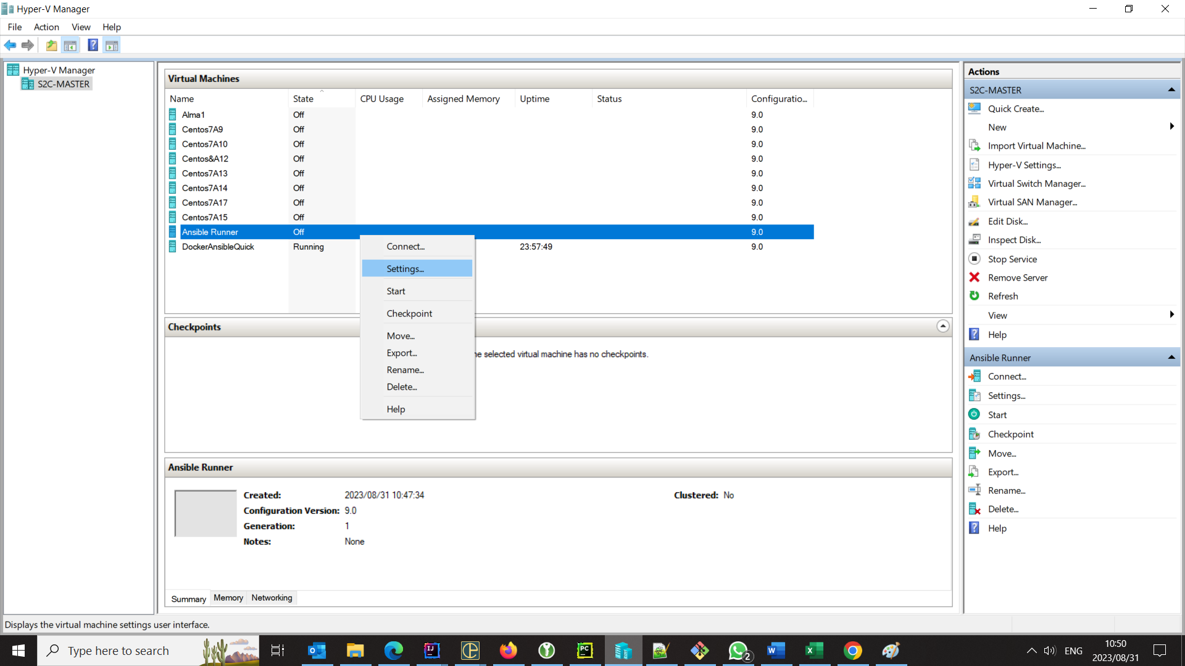The width and height of the screenshot is (1185, 666).
Task: Open the Action menu in menu bar
Action: click(x=46, y=27)
